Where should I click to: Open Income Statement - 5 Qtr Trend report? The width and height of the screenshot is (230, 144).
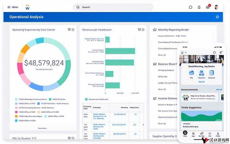(172, 36)
